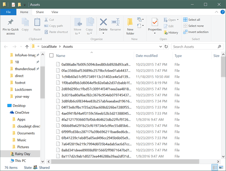
Task: Switch to large thumbnails view icon
Action: [x=221, y=167]
